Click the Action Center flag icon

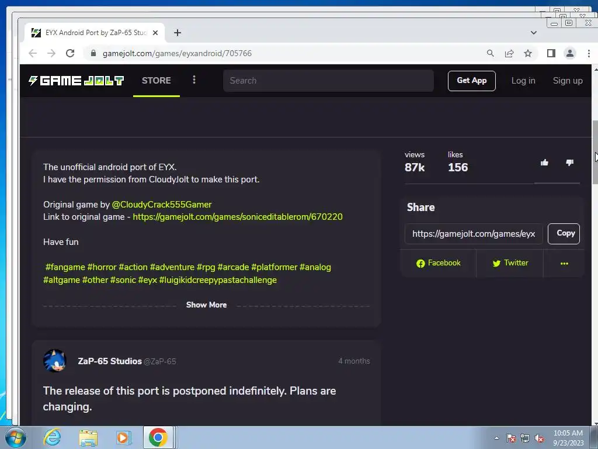[x=510, y=438]
